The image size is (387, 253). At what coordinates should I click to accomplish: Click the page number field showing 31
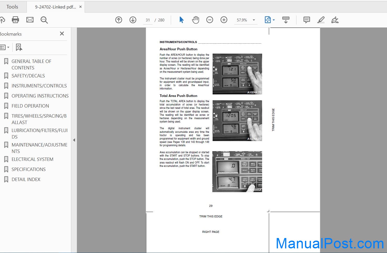pyautogui.click(x=148, y=20)
